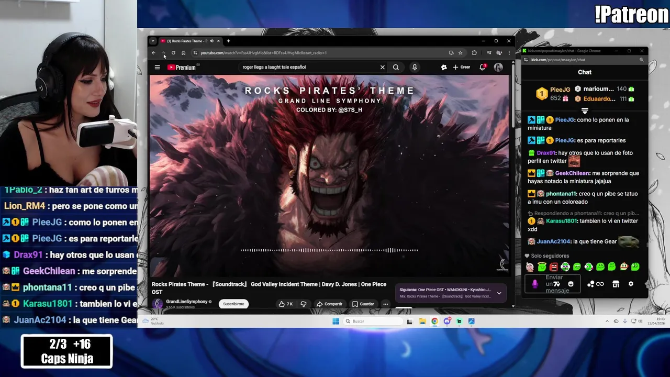Open GeekChilean username in Kick chat
The width and height of the screenshot is (670, 377).
pyautogui.click(x=572, y=173)
